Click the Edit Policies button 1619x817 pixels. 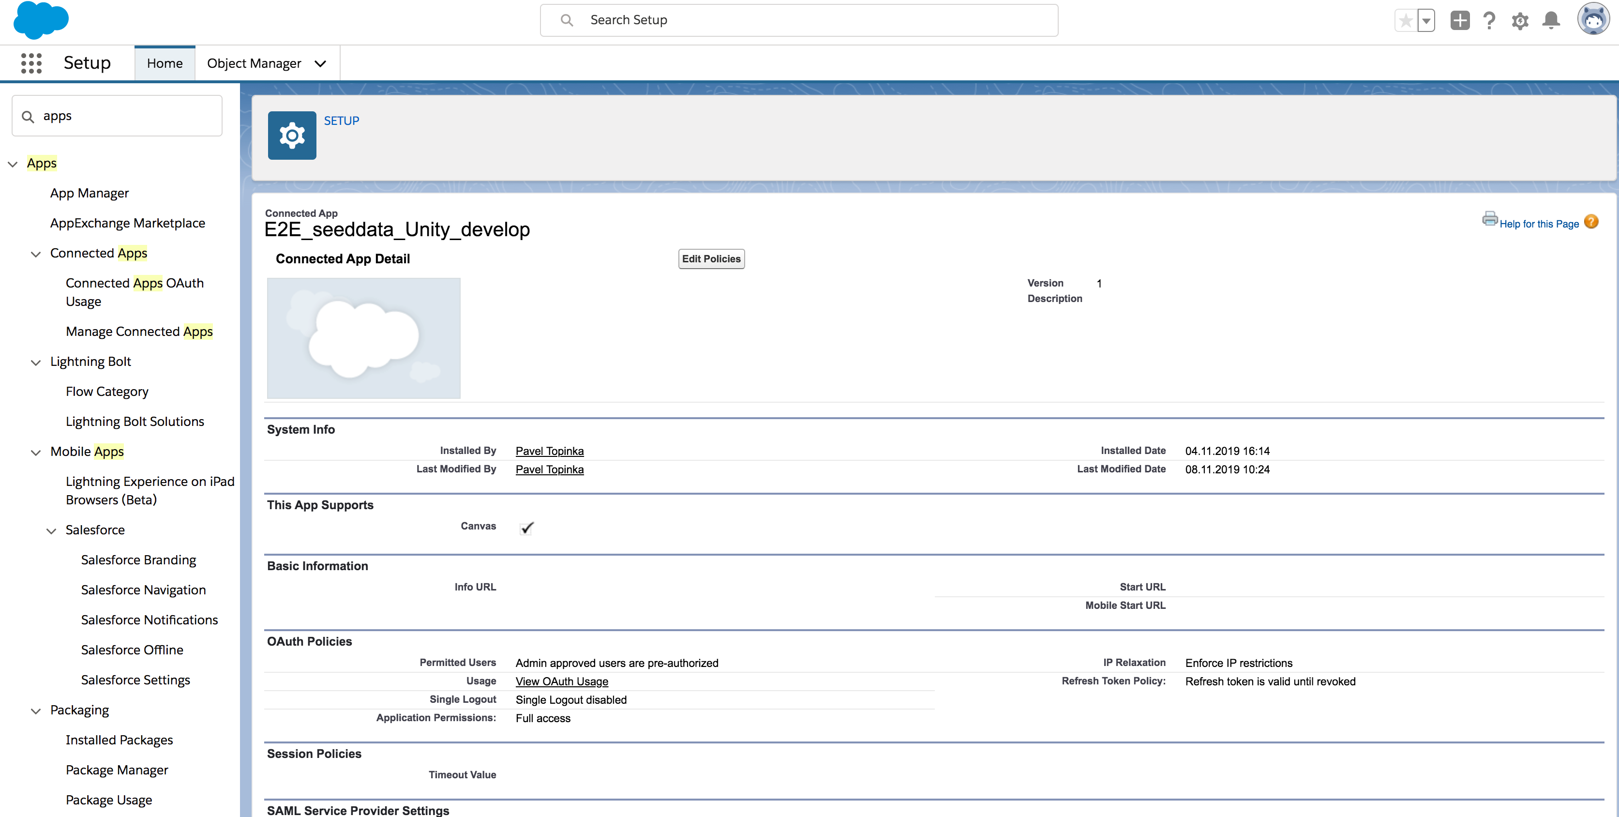point(711,259)
